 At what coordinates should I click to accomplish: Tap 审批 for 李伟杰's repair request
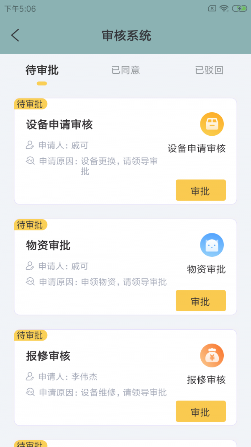click(x=200, y=411)
